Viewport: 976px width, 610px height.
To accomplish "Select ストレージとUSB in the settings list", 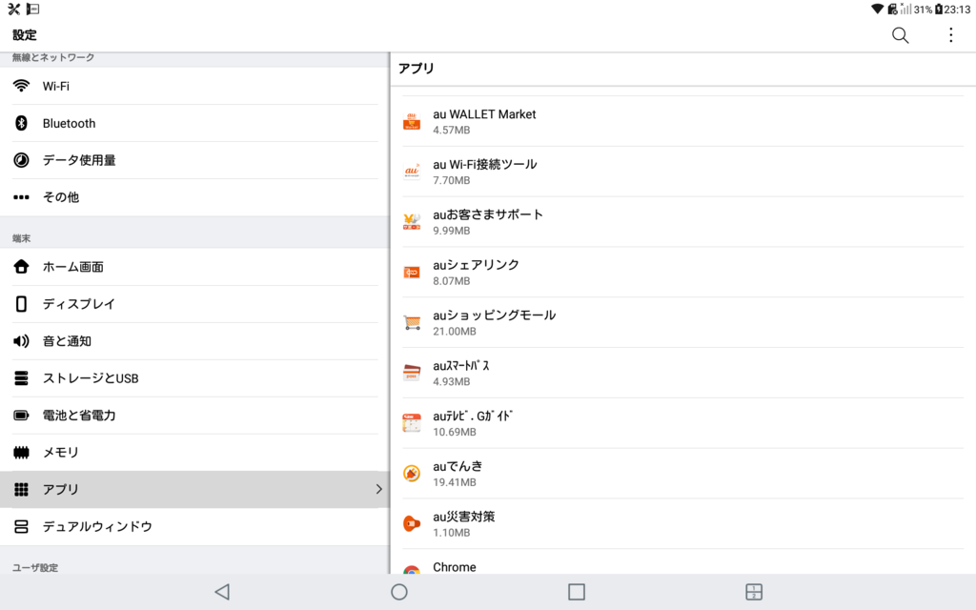I will [x=194, y=377].
